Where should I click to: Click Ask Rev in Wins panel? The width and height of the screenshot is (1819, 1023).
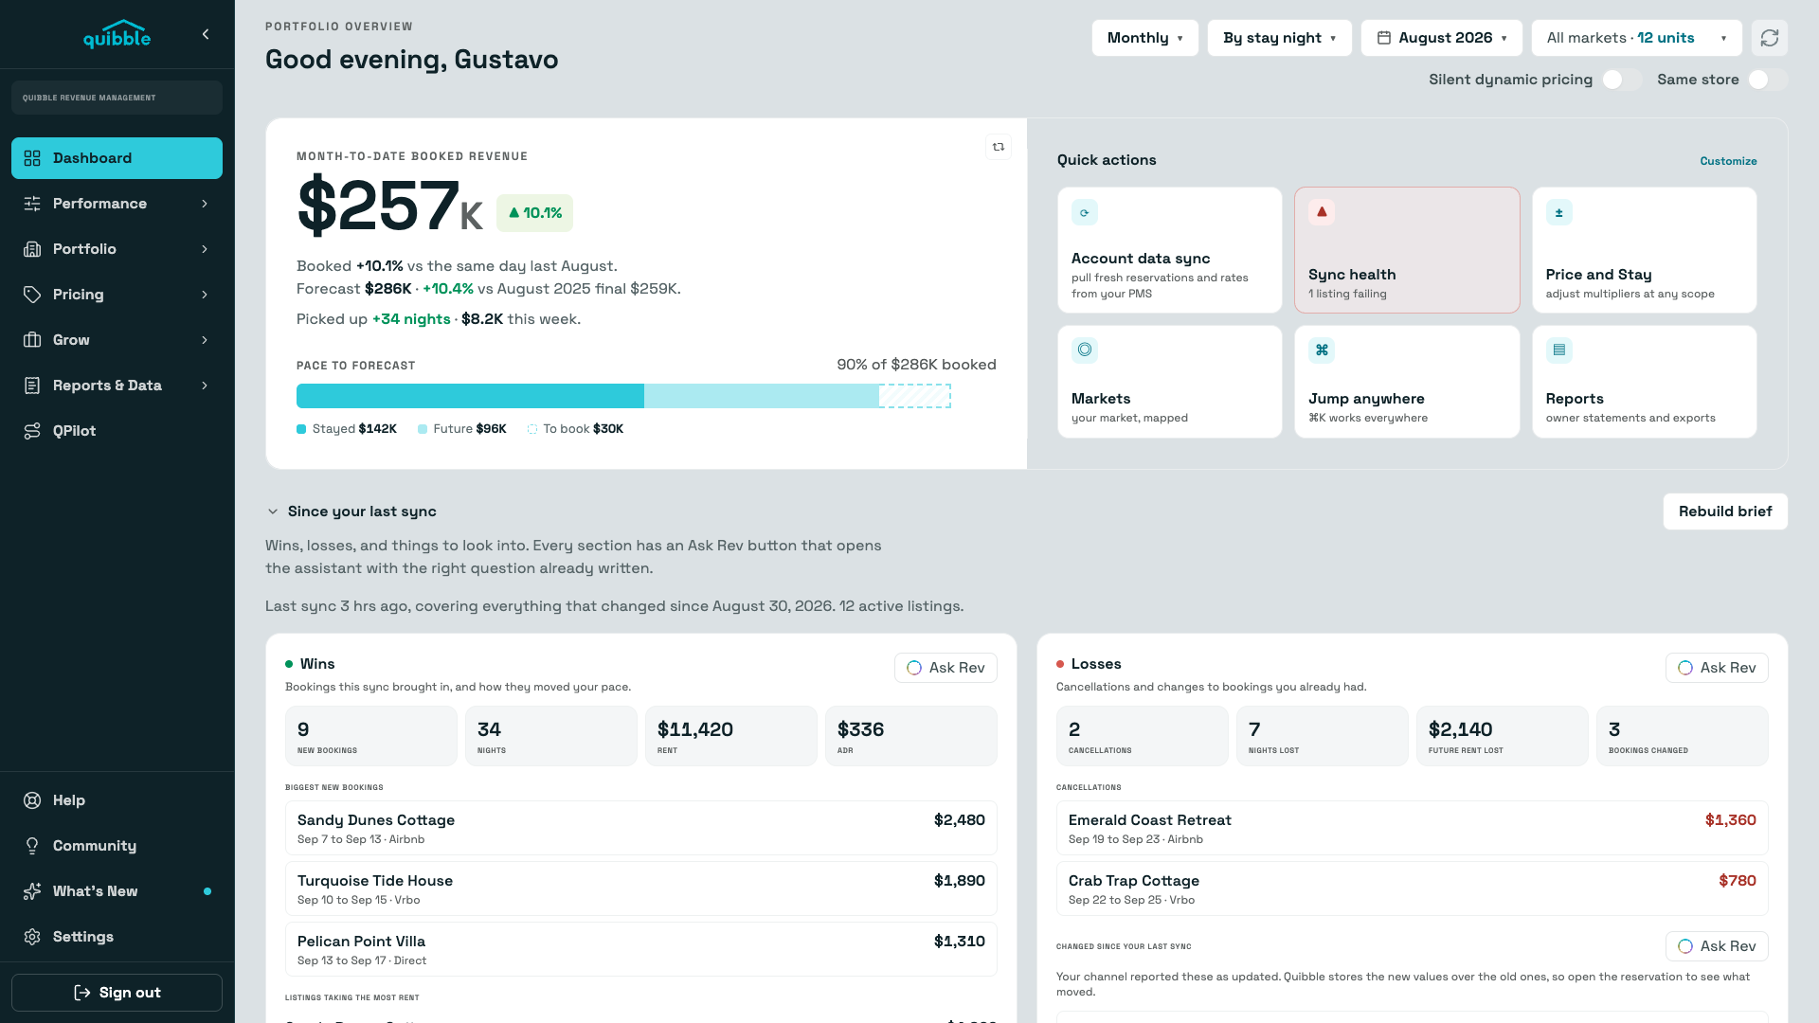[946, 668]
